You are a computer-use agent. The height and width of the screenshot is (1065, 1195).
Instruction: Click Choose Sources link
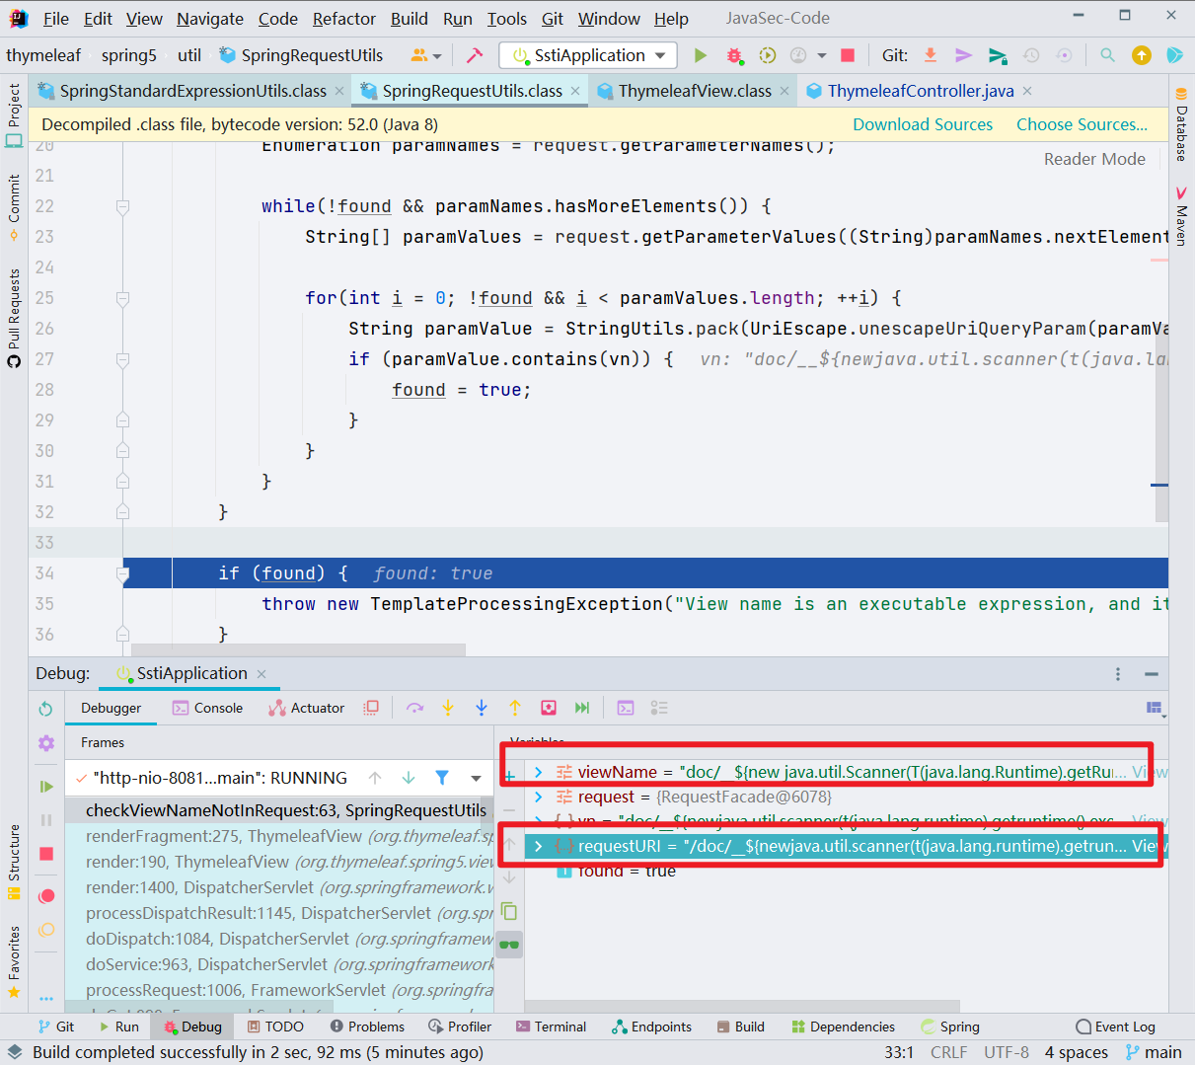[1082, 124]
